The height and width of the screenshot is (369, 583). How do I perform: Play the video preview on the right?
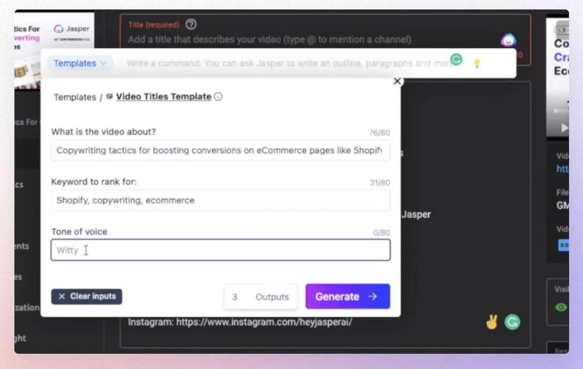564,128
